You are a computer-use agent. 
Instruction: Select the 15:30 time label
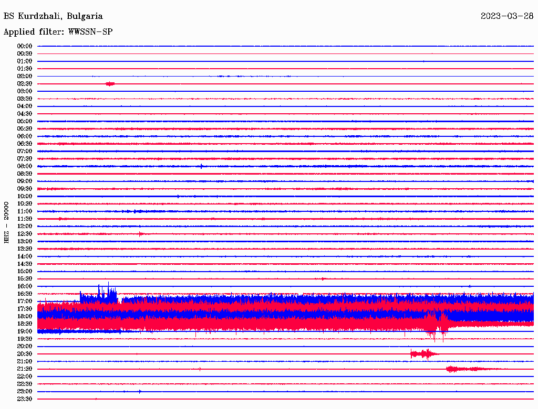(x=25, y=279)
